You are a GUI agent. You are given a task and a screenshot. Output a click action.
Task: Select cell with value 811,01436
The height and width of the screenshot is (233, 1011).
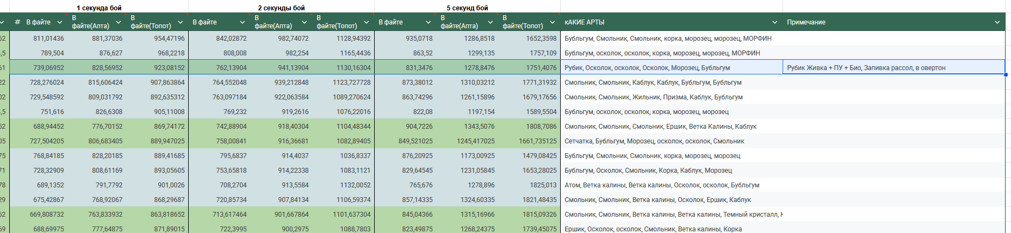tap(39, 39)
